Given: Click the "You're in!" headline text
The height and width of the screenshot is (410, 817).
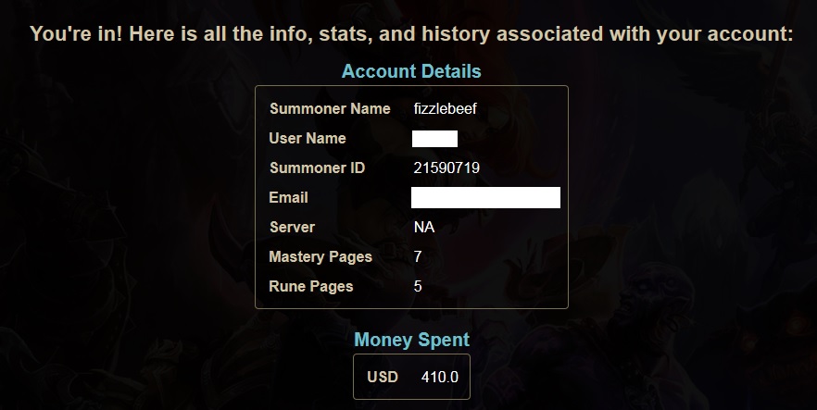Looking at the screenshot, I should (76, 34).
